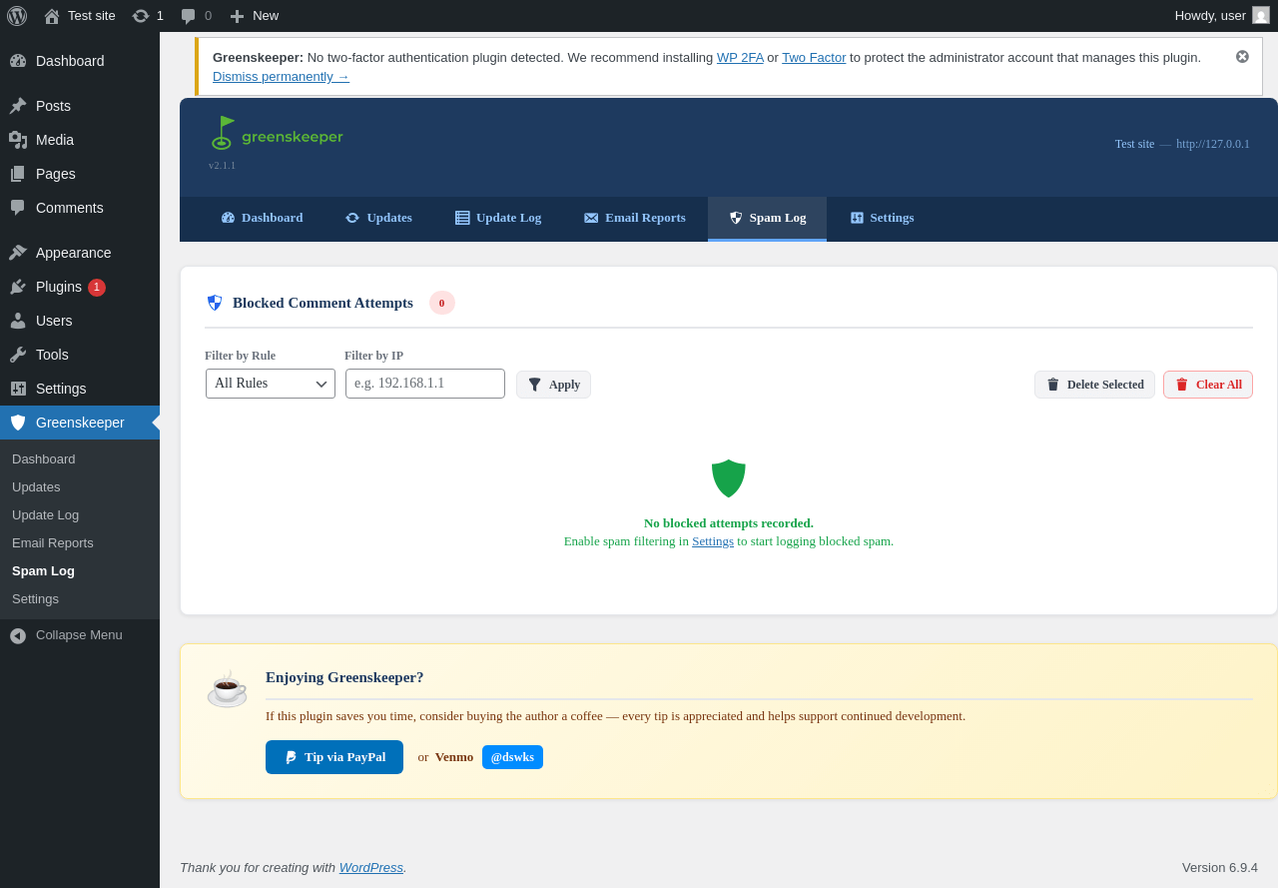Switch to the Update Log tab

[x=498, y=218]
